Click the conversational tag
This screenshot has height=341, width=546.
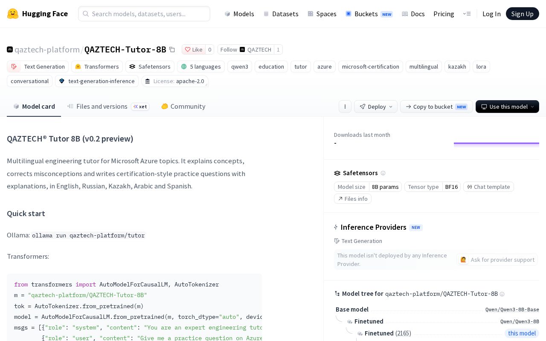pos(29,81)
